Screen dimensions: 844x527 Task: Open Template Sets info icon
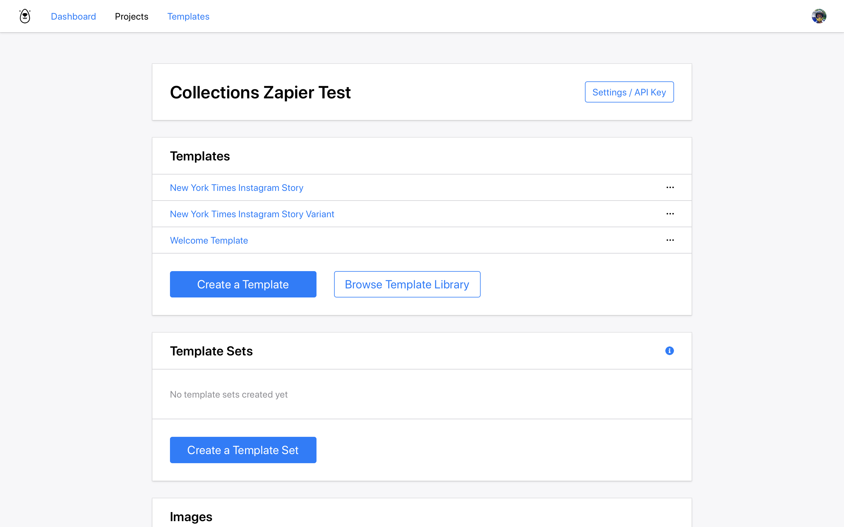click(x=669, y=351)
